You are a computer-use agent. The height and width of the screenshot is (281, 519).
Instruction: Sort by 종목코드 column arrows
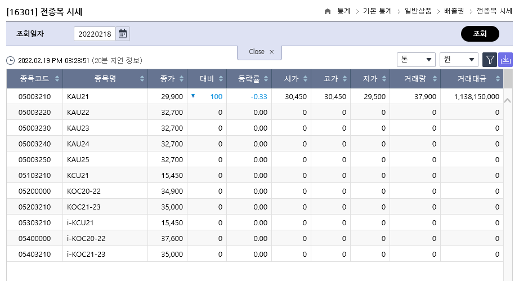click(57, 79)
